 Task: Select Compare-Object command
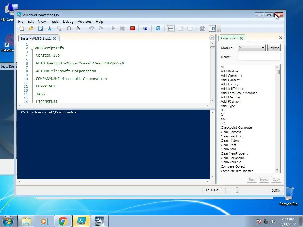coord(233,166)
